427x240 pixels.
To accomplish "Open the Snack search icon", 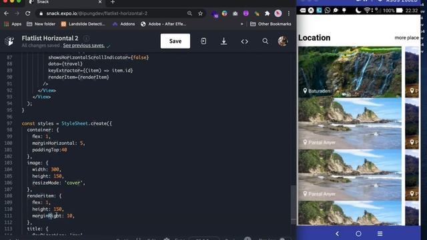I will pyautogui.click(x=266, y=41).
